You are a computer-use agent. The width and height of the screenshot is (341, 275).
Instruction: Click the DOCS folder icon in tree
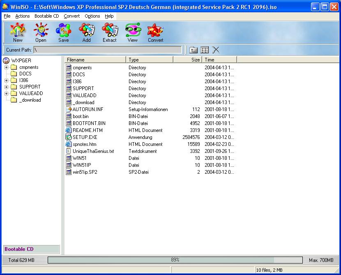click(x=14, y=74)
